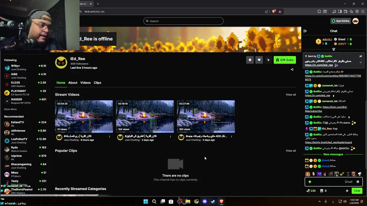Image resolution: width=367 pixels, height=206 pixels.
Task: Open the volume speaker icon in system tray
Action: click(x=345, y=201)
